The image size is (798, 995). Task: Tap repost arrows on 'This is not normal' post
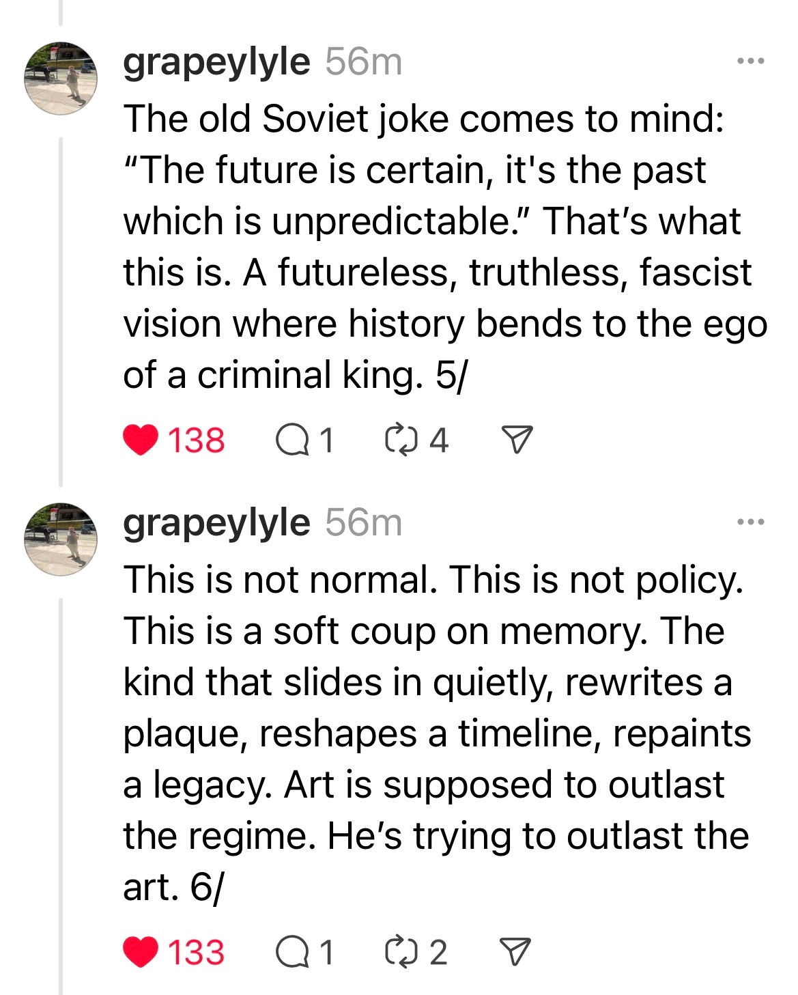tap(401, 952)
